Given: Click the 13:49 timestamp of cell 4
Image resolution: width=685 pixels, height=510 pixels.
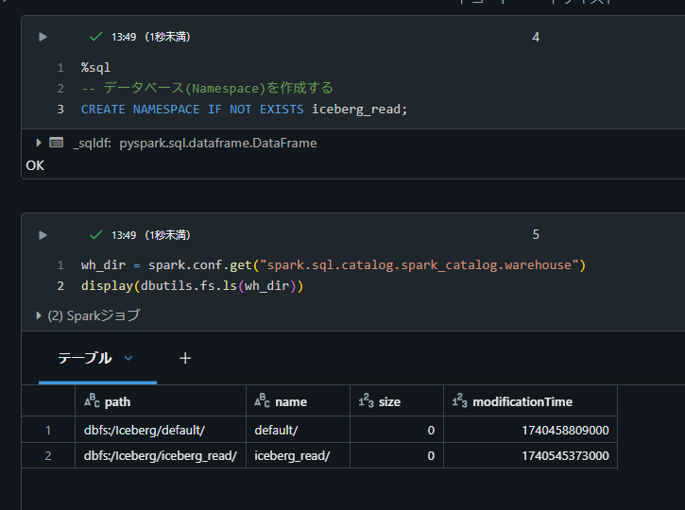Looking at the screenshot, I should [x=124, y=37].
